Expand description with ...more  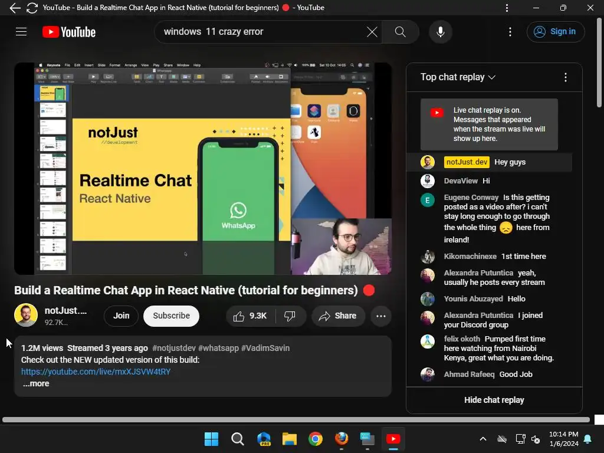(36, 383)
